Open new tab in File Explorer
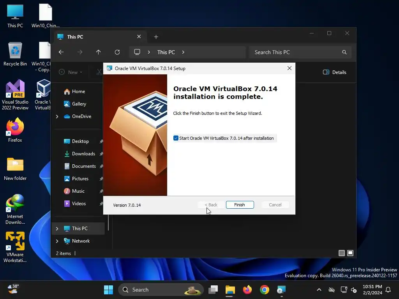The height and width of the screenshot is (299, 399). point(156,37)
